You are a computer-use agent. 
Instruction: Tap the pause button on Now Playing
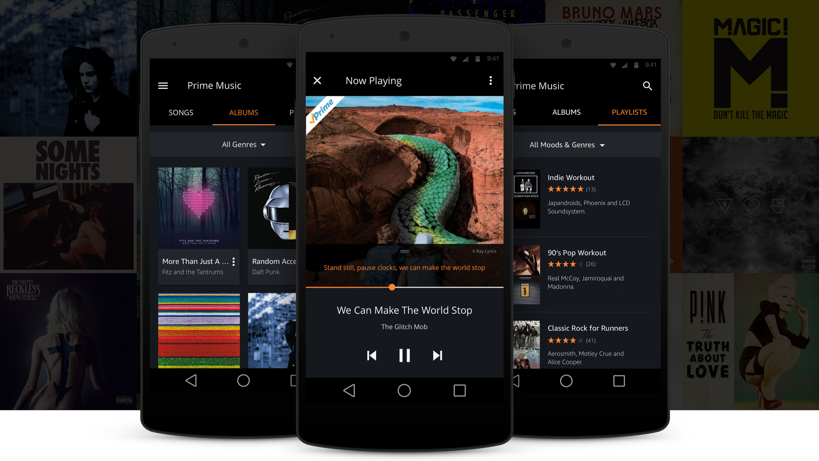click(405, 354)
